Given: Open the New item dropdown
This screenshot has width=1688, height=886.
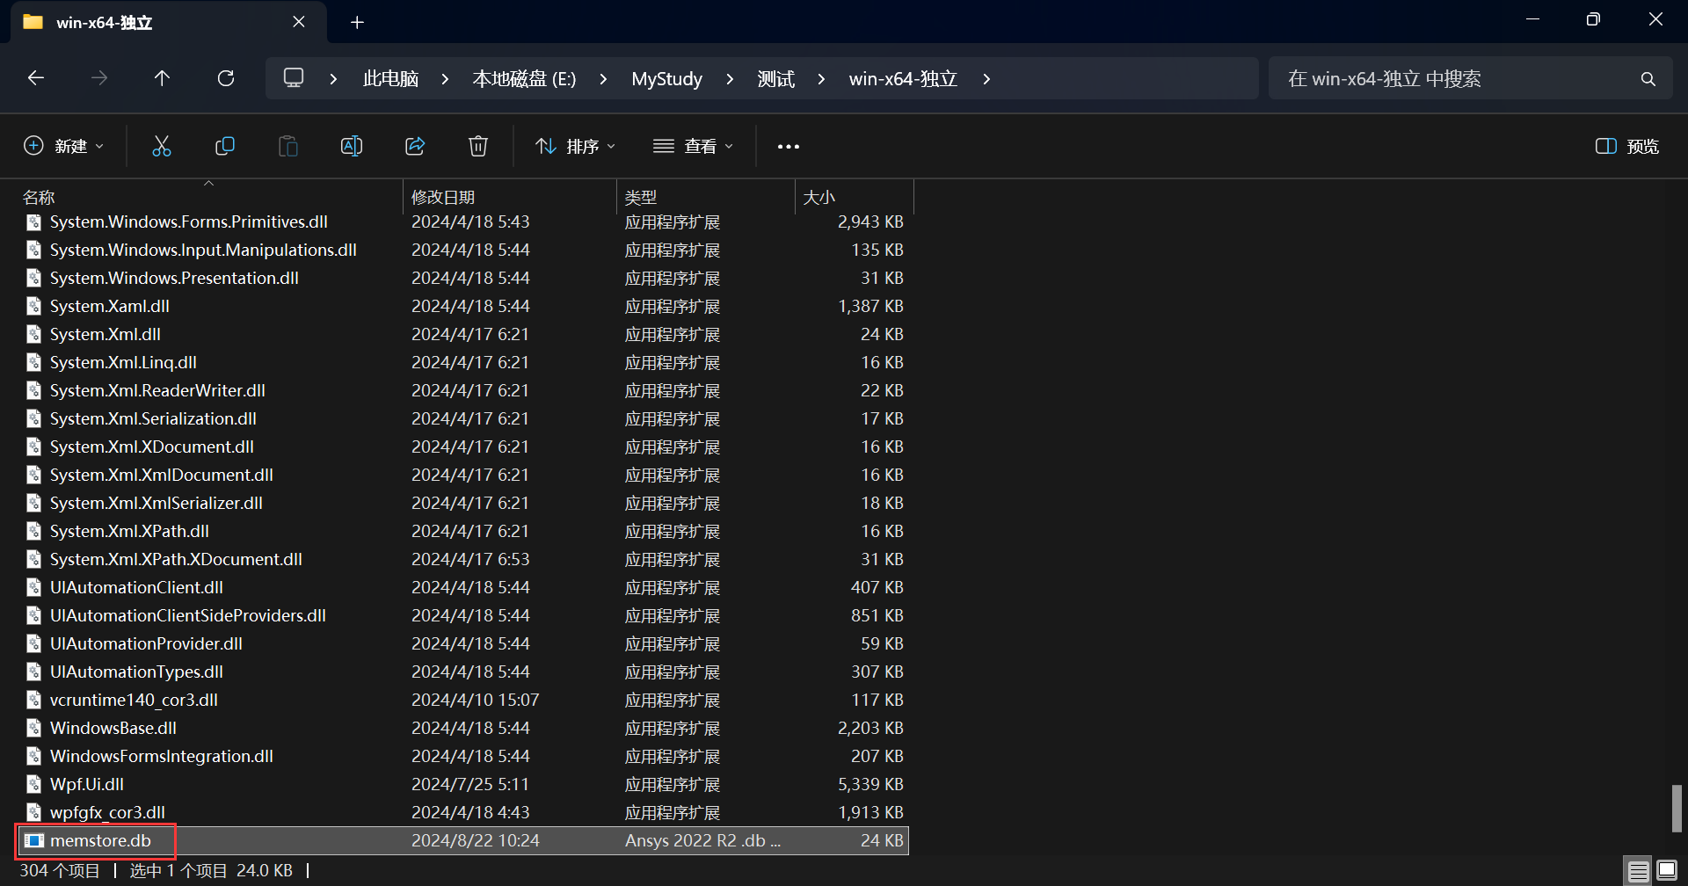Looking at the screenshot, I should [63, 146].
